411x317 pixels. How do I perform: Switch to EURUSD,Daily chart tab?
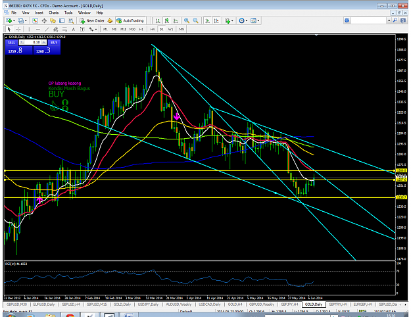click(x=44, y=305)
